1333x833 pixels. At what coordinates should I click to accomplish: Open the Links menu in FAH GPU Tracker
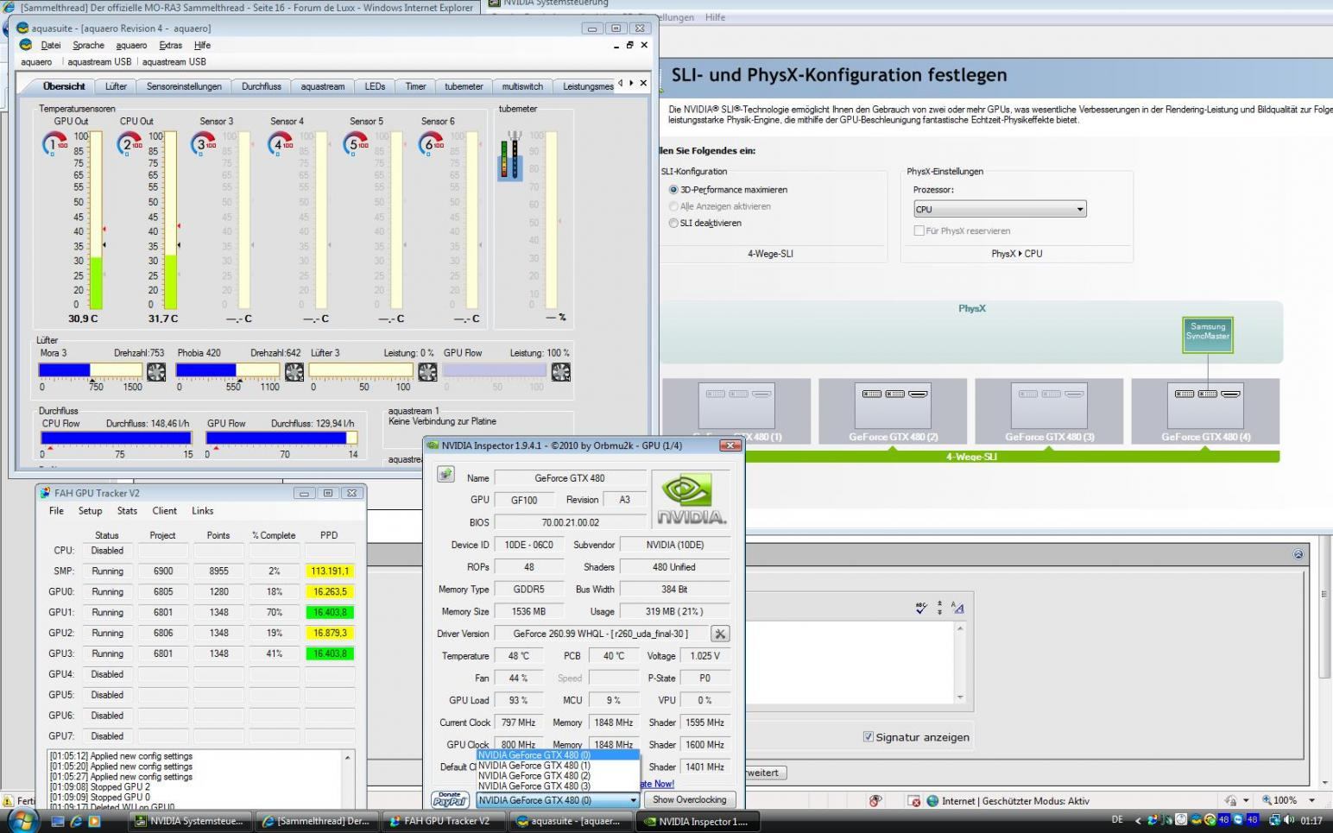202,511
